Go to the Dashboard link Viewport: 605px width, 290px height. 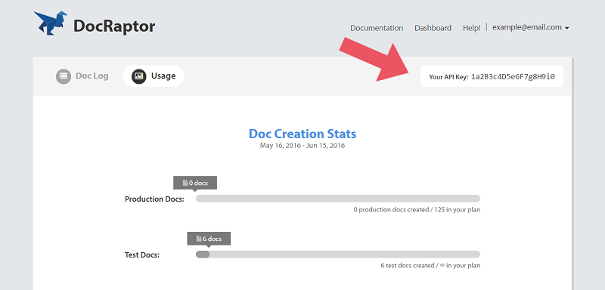click(433, 28)
